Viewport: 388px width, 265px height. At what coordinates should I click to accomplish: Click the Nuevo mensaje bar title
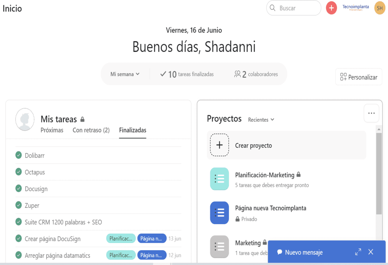pos(304,253)
